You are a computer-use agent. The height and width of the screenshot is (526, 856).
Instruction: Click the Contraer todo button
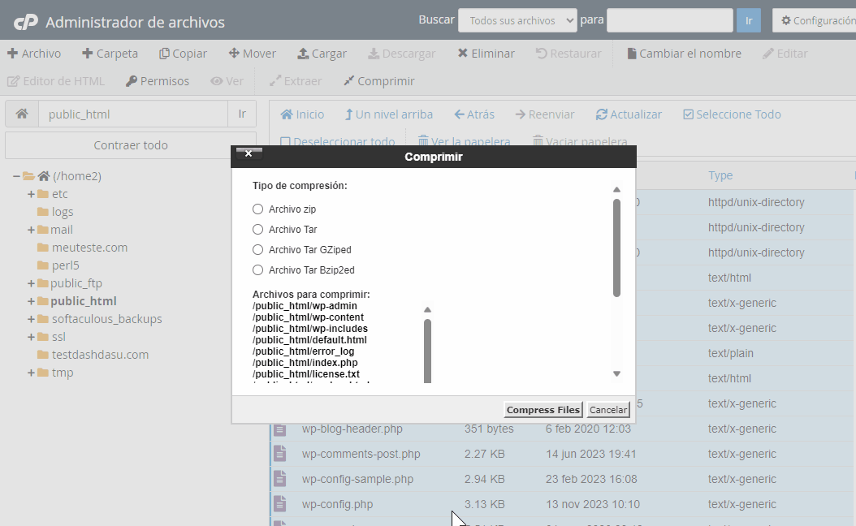131,145
